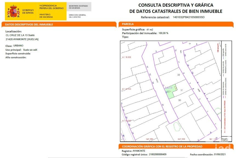Screen dimensions: 236x158
Task: Click the 'Tipo:' label
Action: (x=125, y=37)
